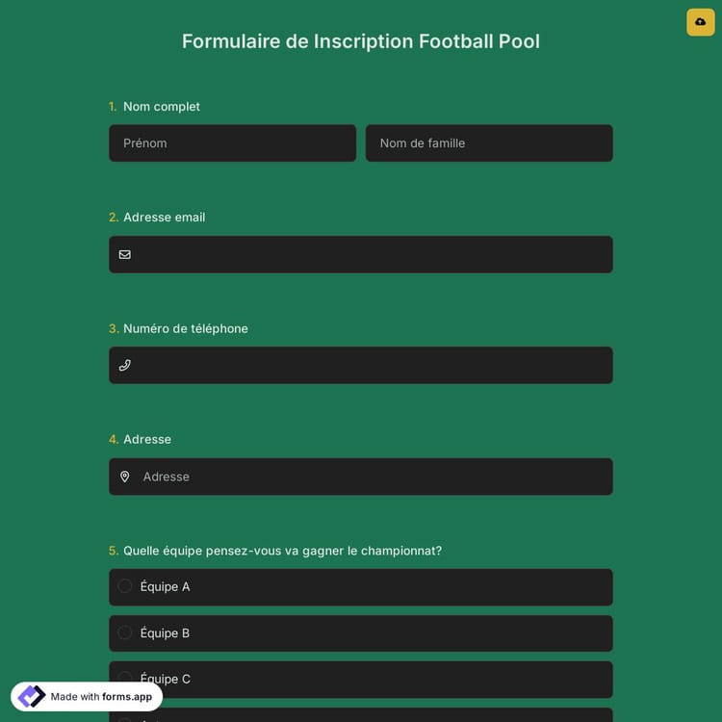Click the location pin icon
The height and width of the screenshot is (722, 722).
click(124, 477)
